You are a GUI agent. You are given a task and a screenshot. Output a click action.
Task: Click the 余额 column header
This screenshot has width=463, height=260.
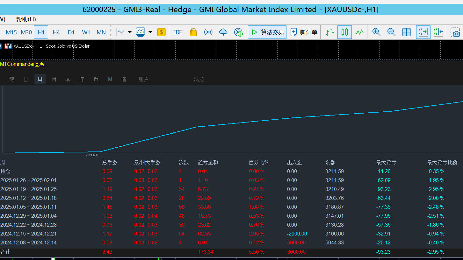(x=330, y=162)
